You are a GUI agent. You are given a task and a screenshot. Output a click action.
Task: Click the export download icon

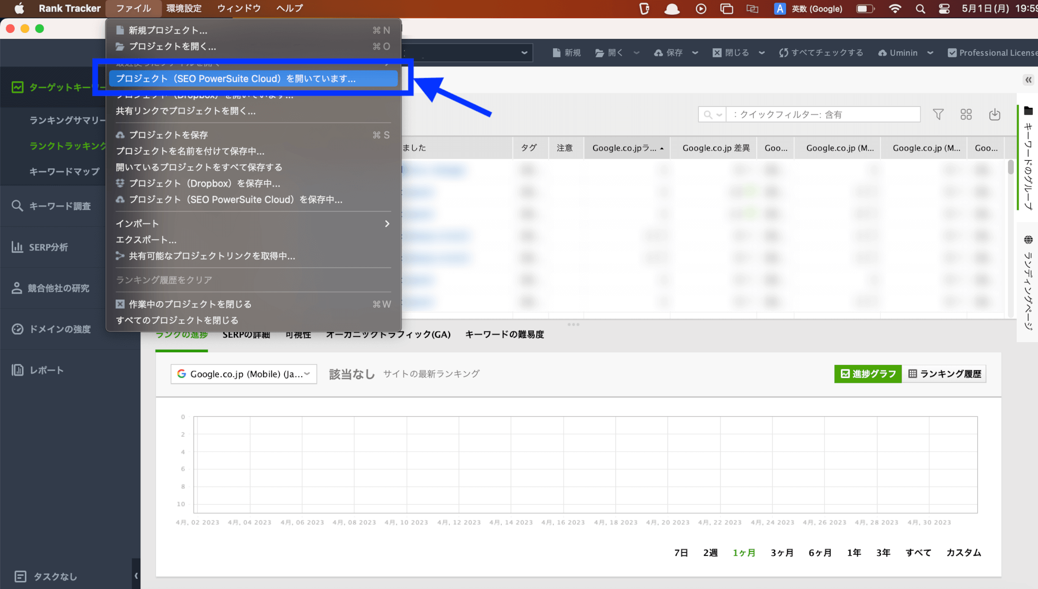(x=994, y=115)
